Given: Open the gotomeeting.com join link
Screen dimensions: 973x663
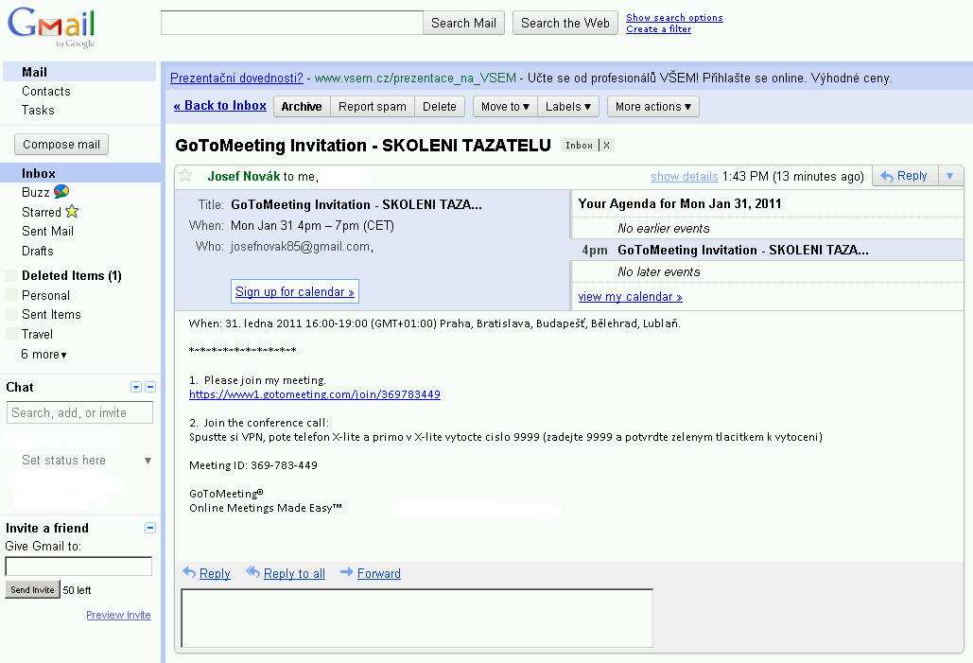Looking at the screenshot, I should click(315, 394).
